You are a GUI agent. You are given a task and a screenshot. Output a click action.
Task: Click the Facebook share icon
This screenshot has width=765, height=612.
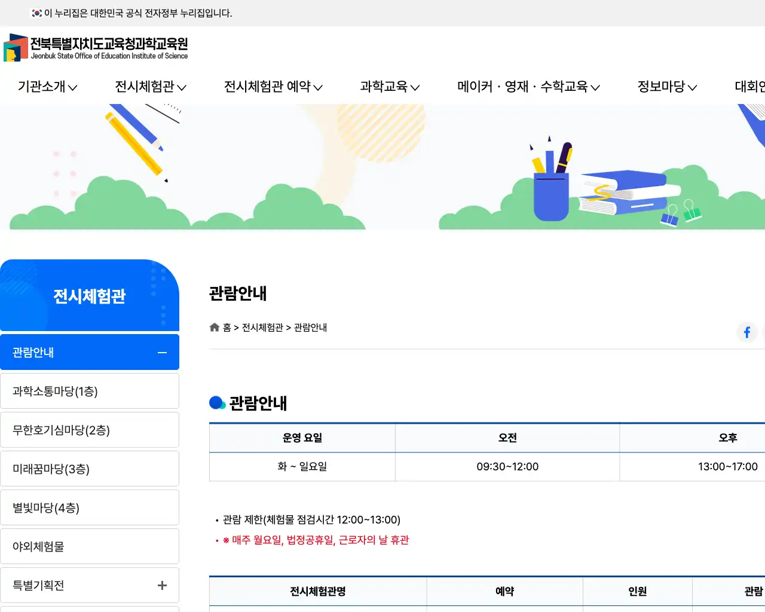click(746, 332)
